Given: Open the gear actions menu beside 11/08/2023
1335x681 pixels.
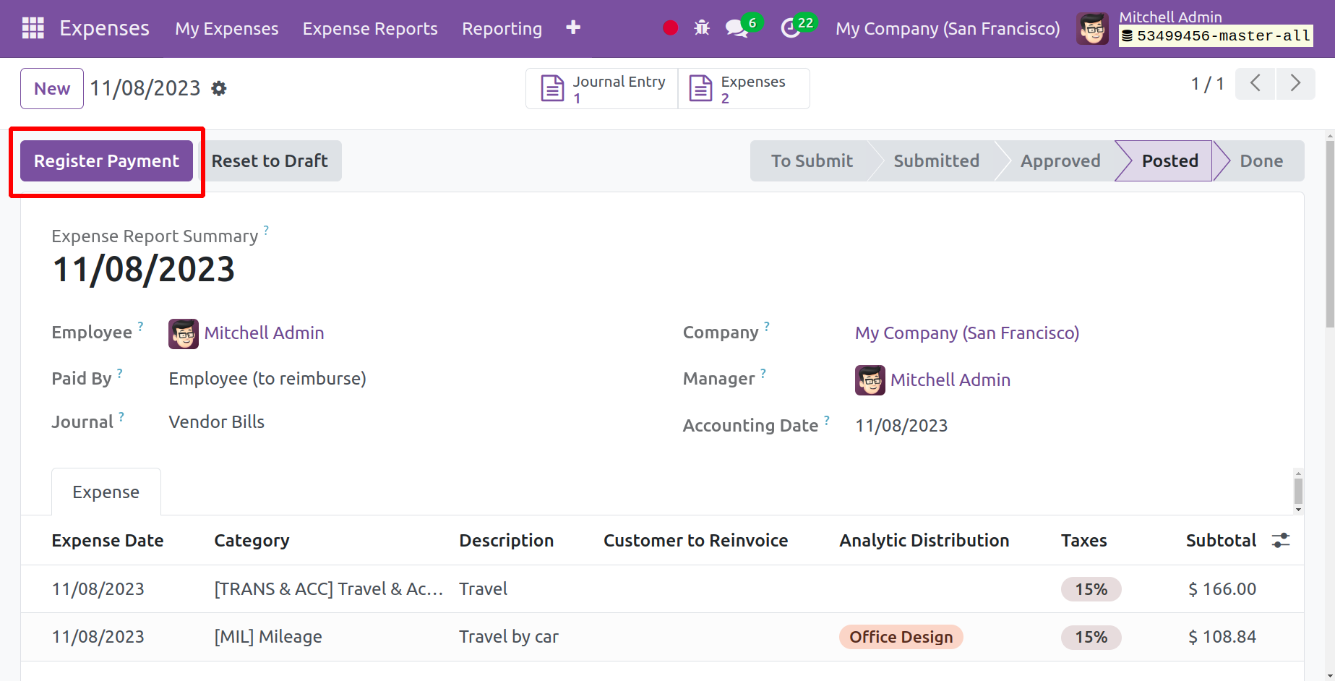Looking at the screenshot, I should (219, 88).
